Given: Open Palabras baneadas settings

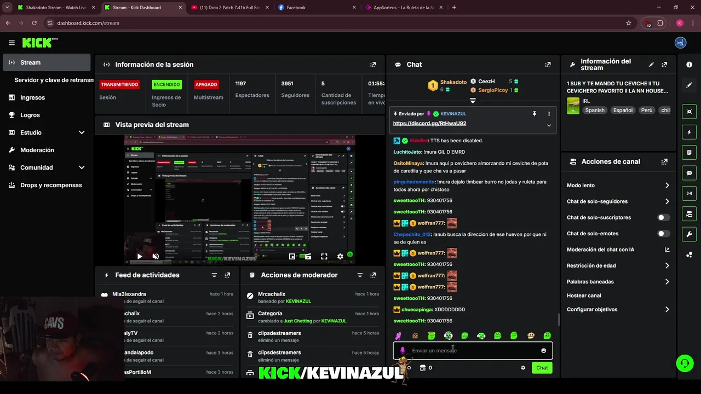Looking at the screenshot, I should pos(618,282).
